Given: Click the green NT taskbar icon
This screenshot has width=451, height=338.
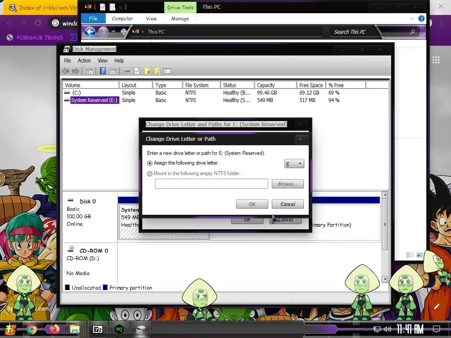Looking at the screenshot, I should point(119,329).
